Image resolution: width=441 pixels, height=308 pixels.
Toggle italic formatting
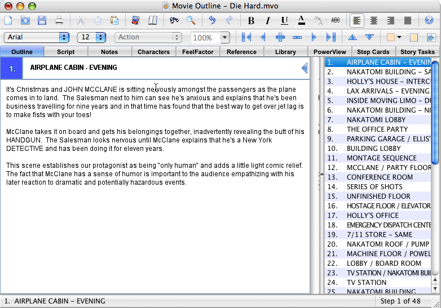point(268,21)
